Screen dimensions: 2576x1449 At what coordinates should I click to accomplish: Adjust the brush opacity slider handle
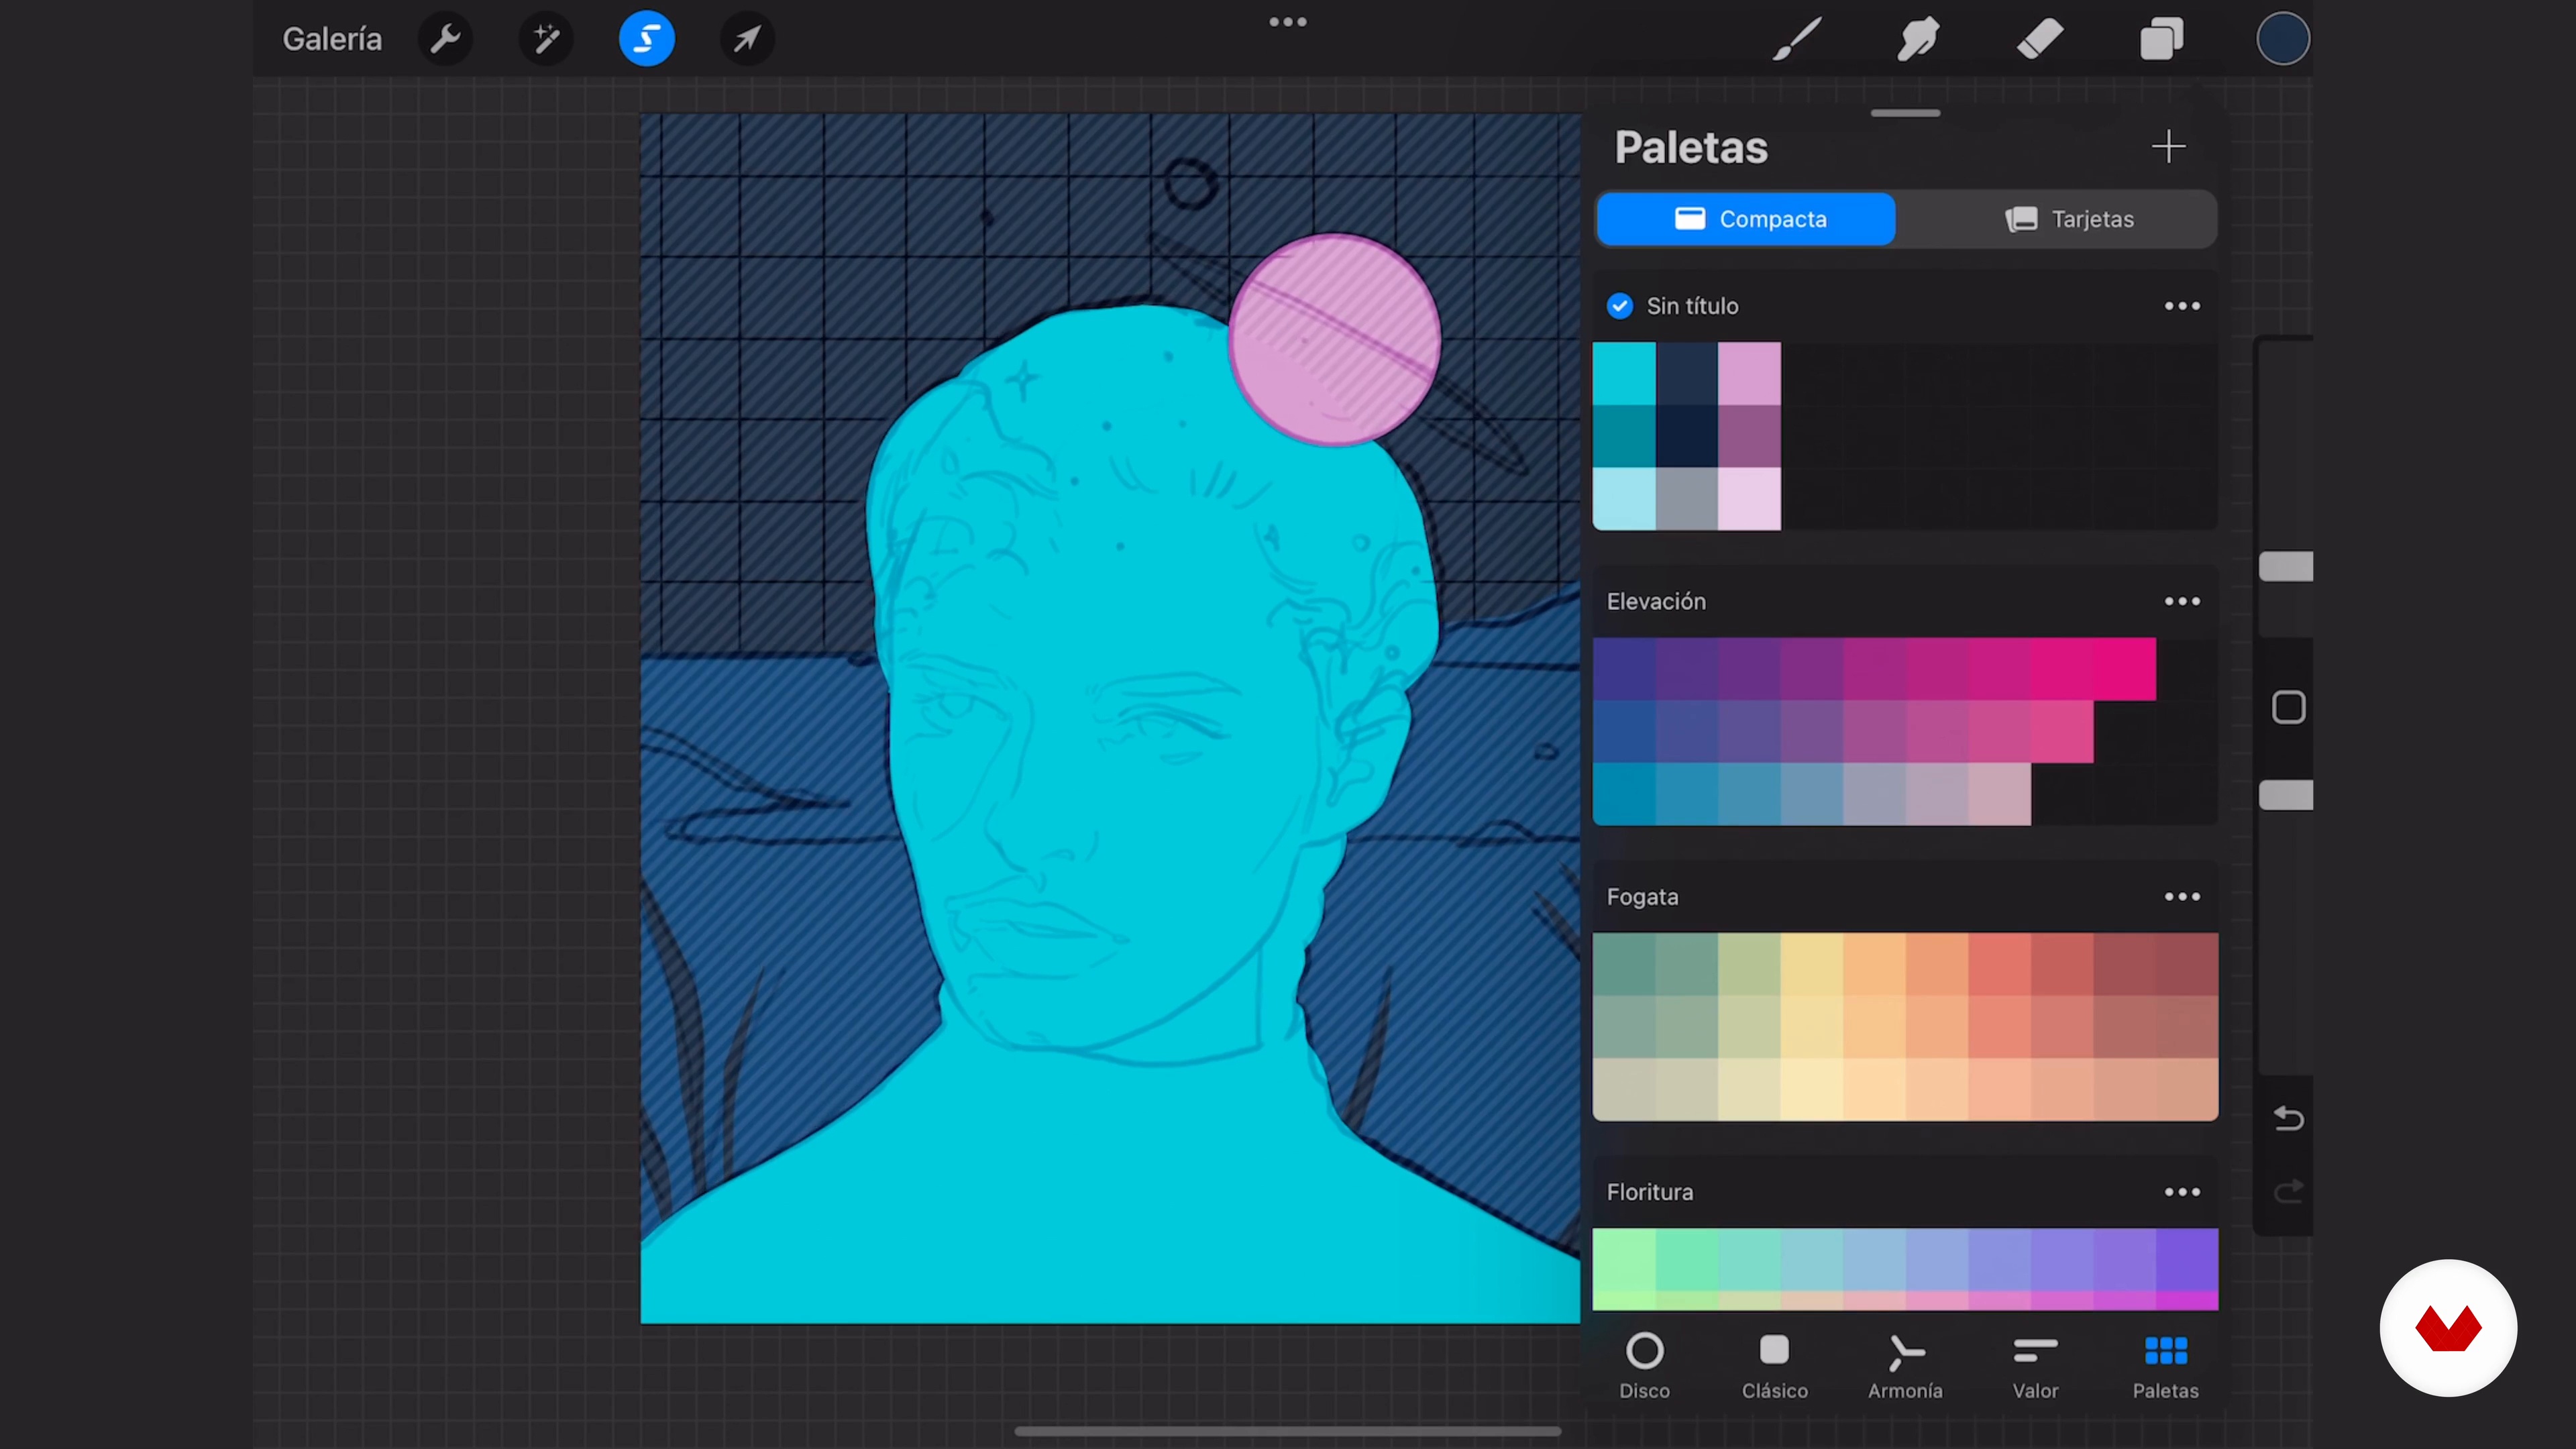(2286, 795)
